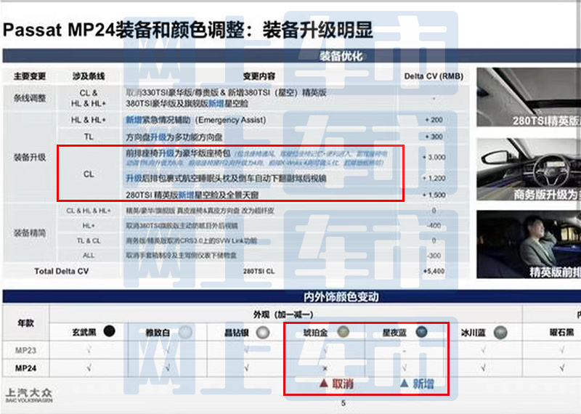Viewport: 581px width, 414px height.
Task: Click the +1,200 delta value
Action: coord(434,178)
